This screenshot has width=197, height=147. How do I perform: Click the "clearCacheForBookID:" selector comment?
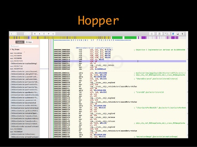click(x=160, y=108)
